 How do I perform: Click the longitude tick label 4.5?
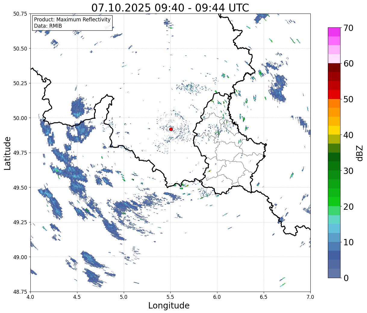pos(77,297)
